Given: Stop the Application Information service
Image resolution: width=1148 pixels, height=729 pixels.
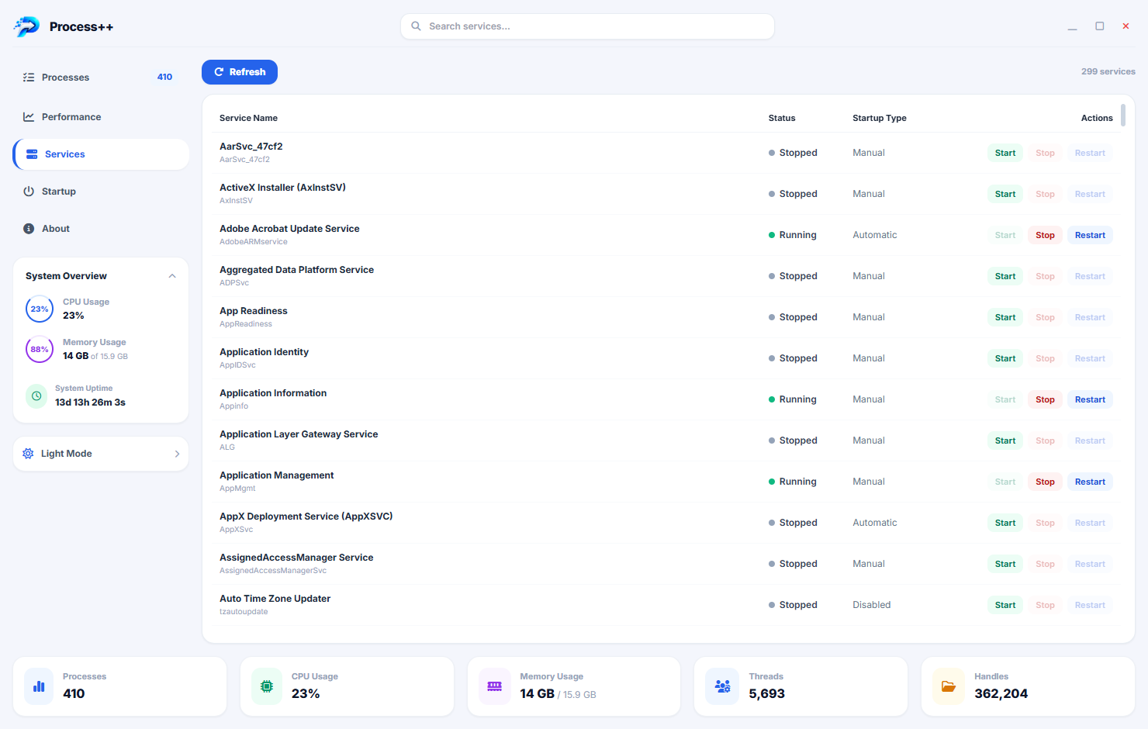Looking at the screenshot, I should click(1045, 399).
